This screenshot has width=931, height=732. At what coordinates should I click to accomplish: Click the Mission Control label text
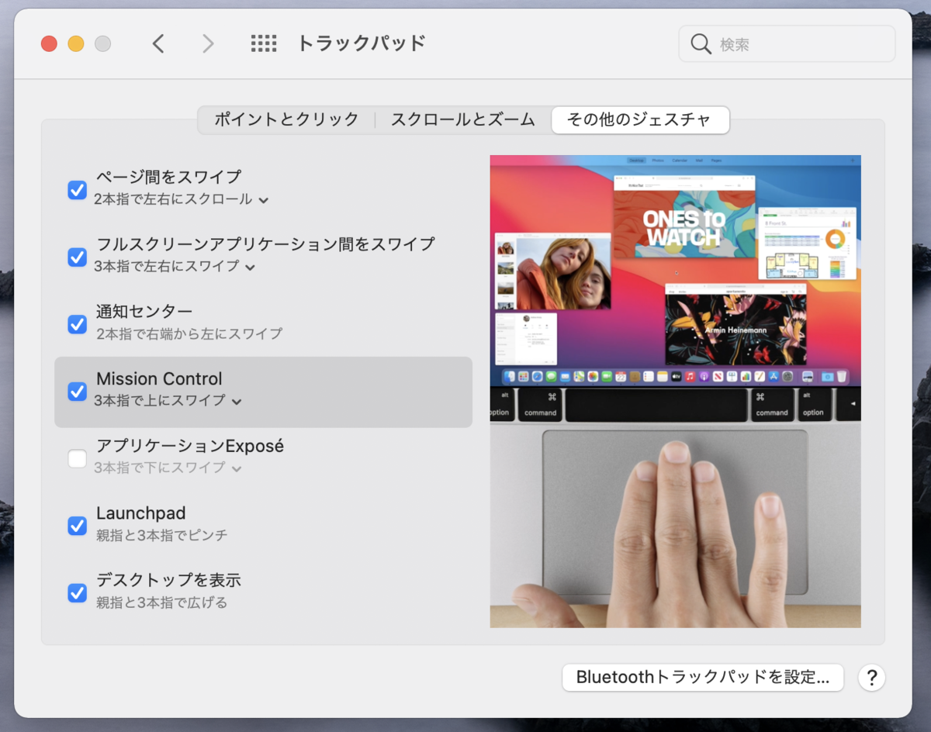pos(159,379)
